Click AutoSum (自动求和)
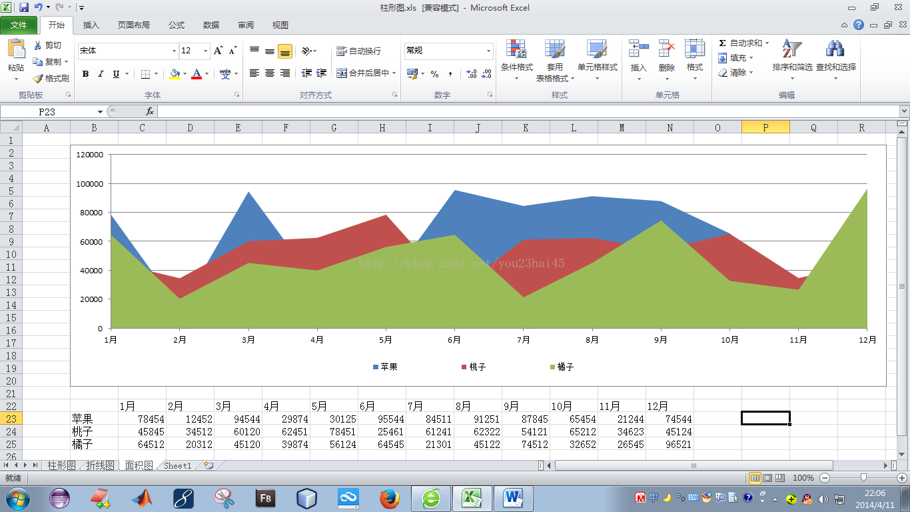Image resolution: width=910 pixels, height=512 pixels. coord(743,43)
